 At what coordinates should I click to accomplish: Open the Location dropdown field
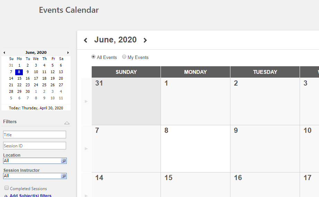pos(32,161)
